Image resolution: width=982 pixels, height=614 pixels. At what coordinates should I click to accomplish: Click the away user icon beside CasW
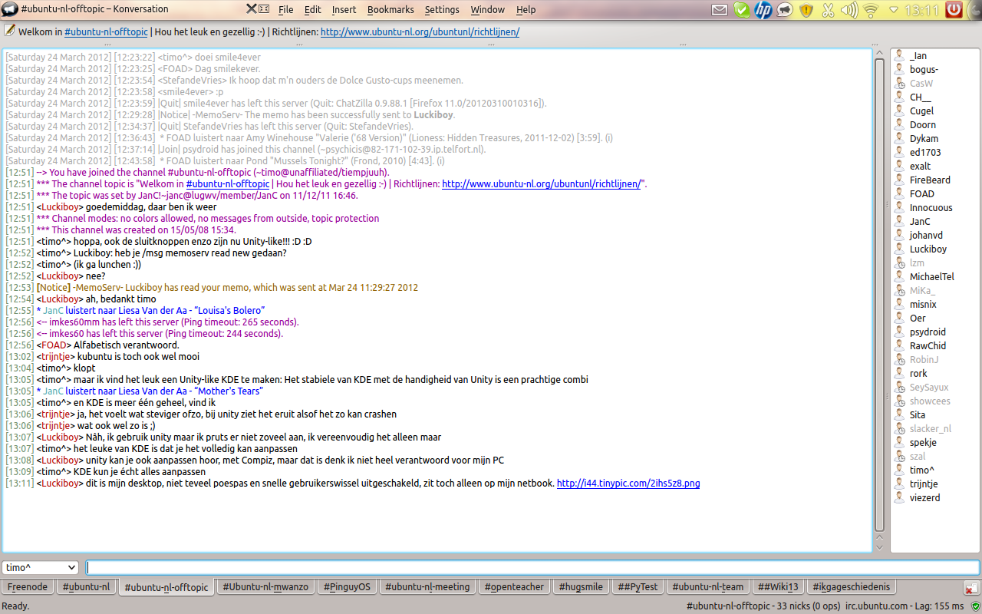tap(899, 83)
